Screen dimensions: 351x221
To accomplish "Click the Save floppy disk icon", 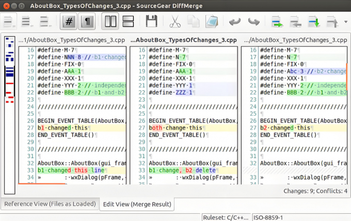I will pyautogui.click(x=151, y=22).
